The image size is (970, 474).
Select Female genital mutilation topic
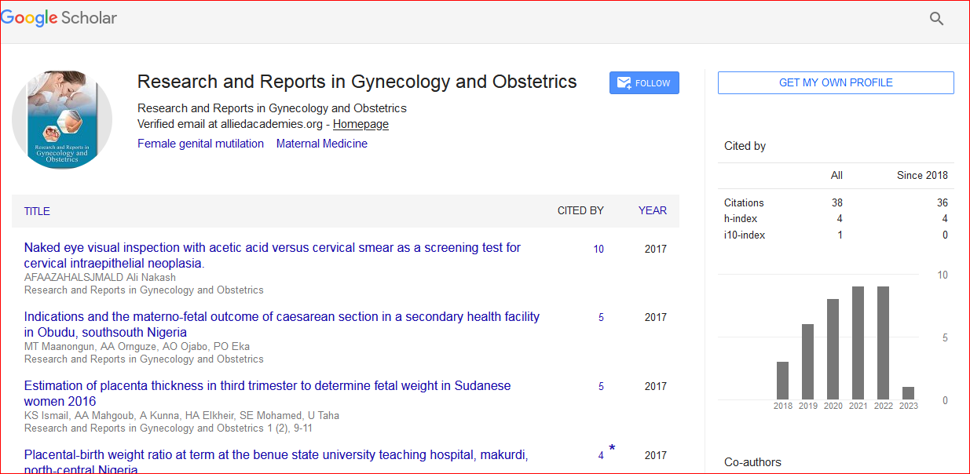pyautogui.click(x=200, y=144)
